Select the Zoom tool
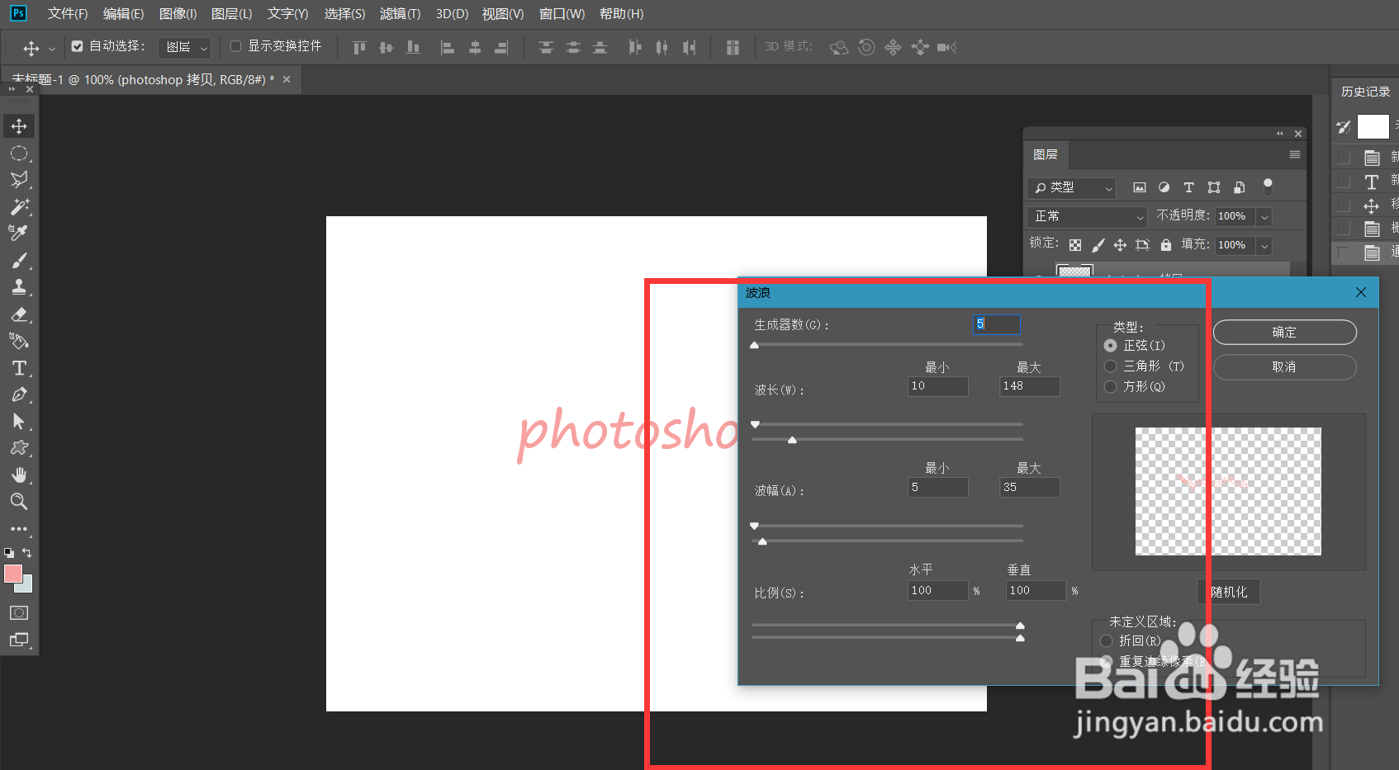 point(19,501)
